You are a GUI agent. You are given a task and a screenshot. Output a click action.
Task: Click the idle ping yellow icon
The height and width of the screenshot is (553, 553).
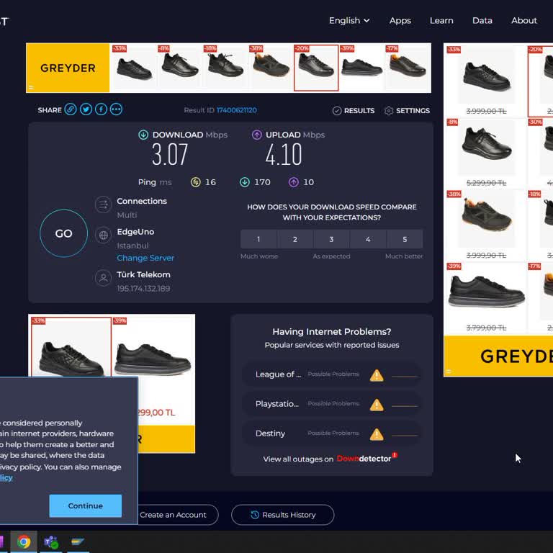tap(196, 182)
